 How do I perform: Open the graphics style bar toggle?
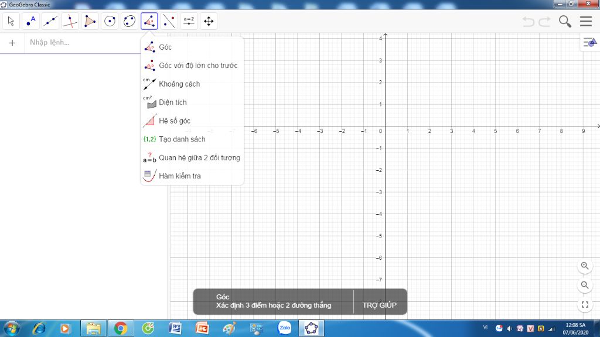click(x=589, y=42)
